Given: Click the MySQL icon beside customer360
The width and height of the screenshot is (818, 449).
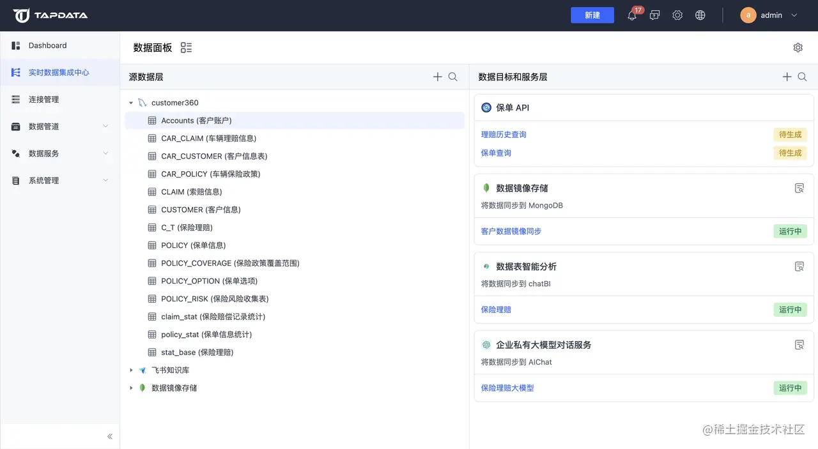Looking at the screenshot, I should 142,103.
